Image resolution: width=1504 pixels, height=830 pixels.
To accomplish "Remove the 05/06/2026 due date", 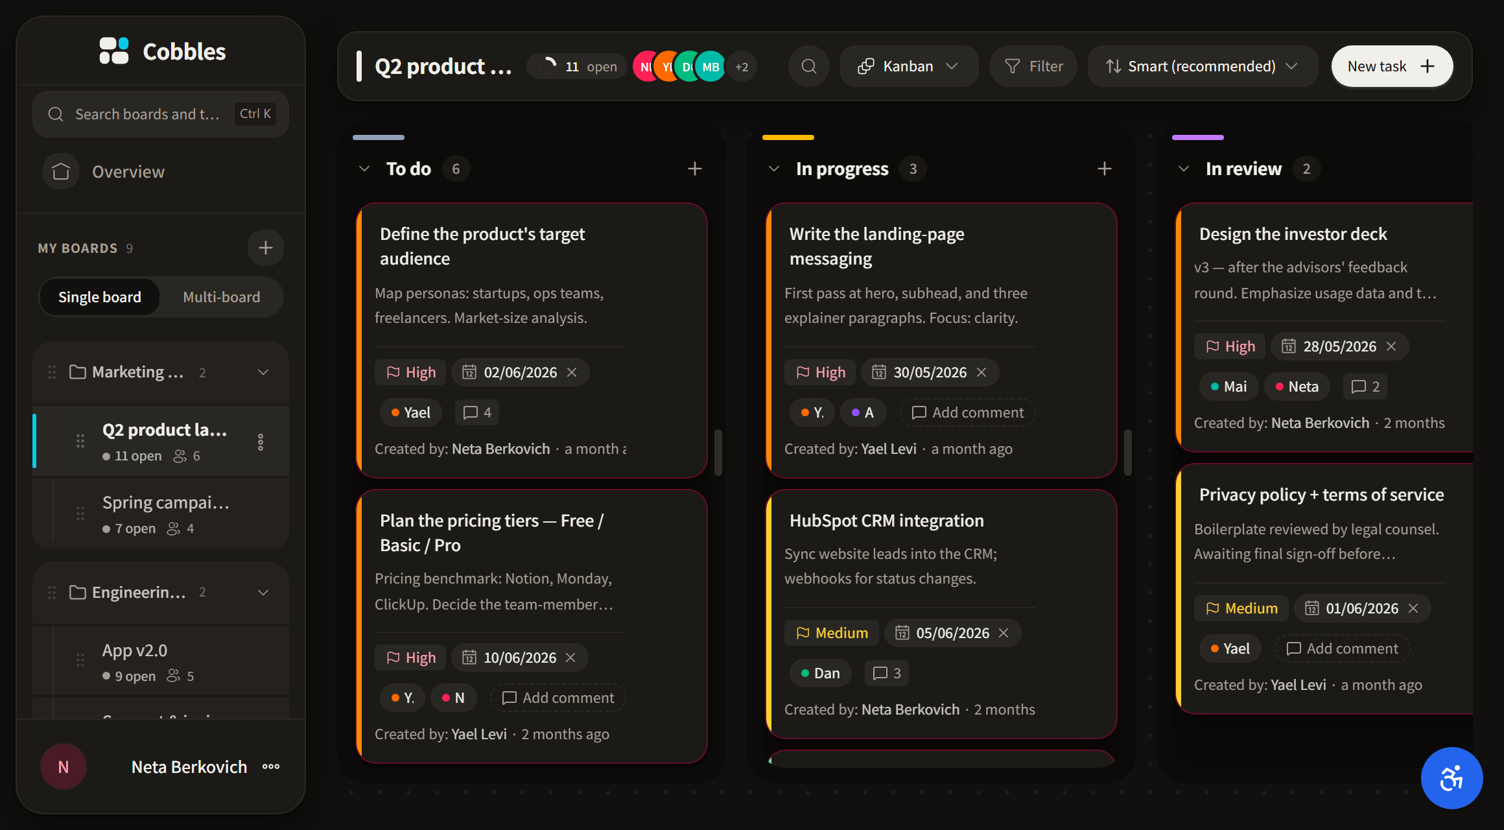I will click(x=1004, y=633).
